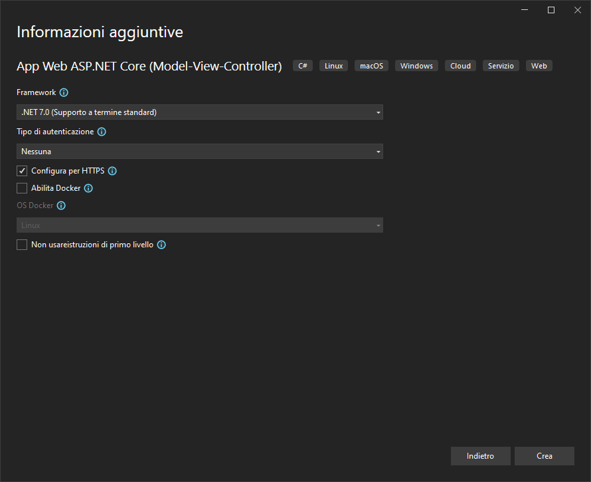
Task: Click the Servizio tag
Action: pos(501,66)
